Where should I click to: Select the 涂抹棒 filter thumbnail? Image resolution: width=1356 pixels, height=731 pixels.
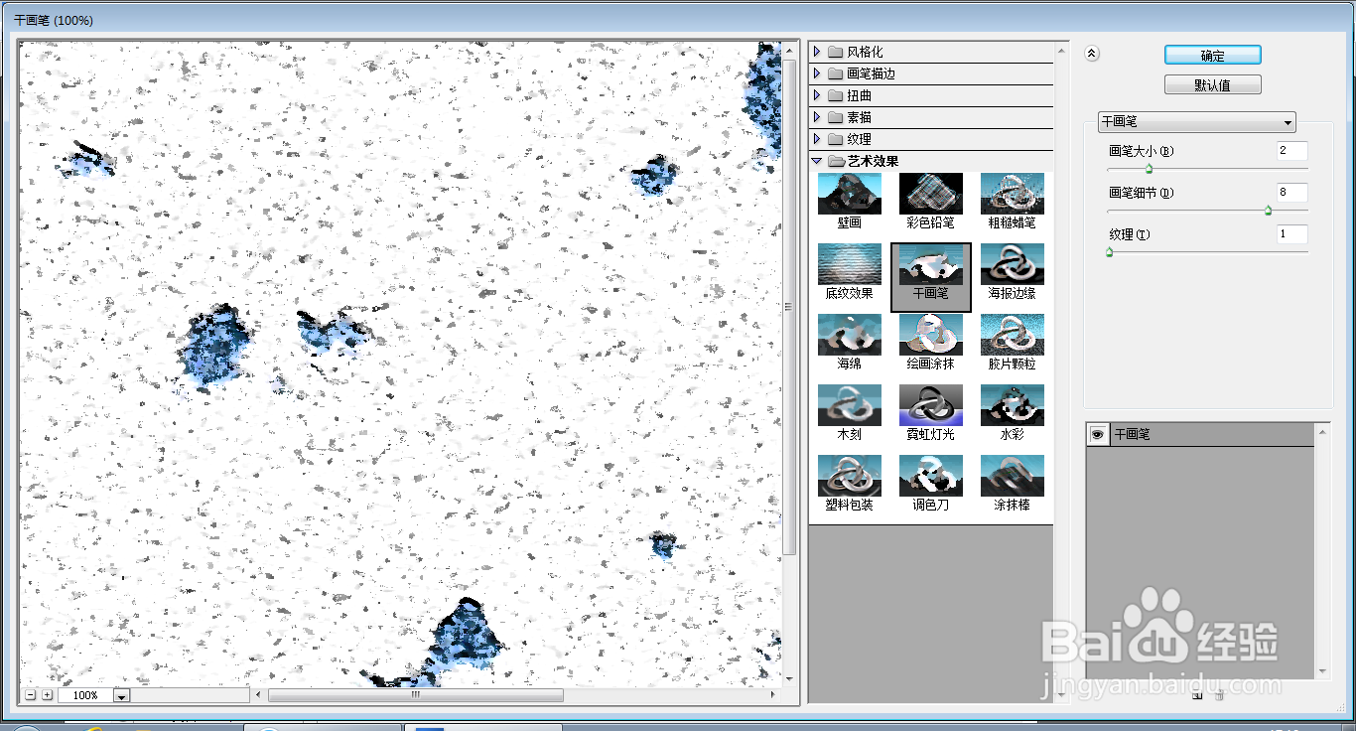tap(1013, 483)
